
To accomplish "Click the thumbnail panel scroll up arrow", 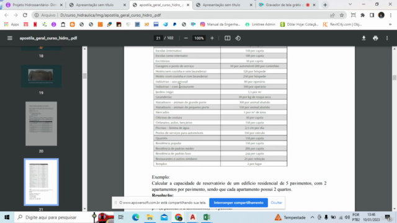I will pos(84,49).
